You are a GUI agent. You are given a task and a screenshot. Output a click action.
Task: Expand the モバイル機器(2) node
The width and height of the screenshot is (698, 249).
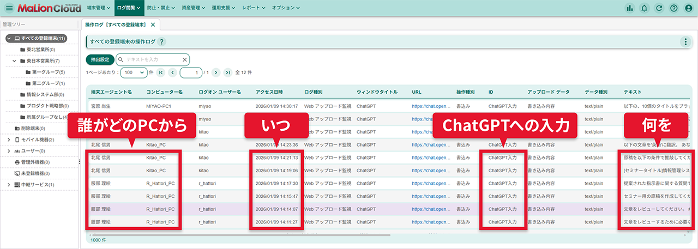pos(9,139)
